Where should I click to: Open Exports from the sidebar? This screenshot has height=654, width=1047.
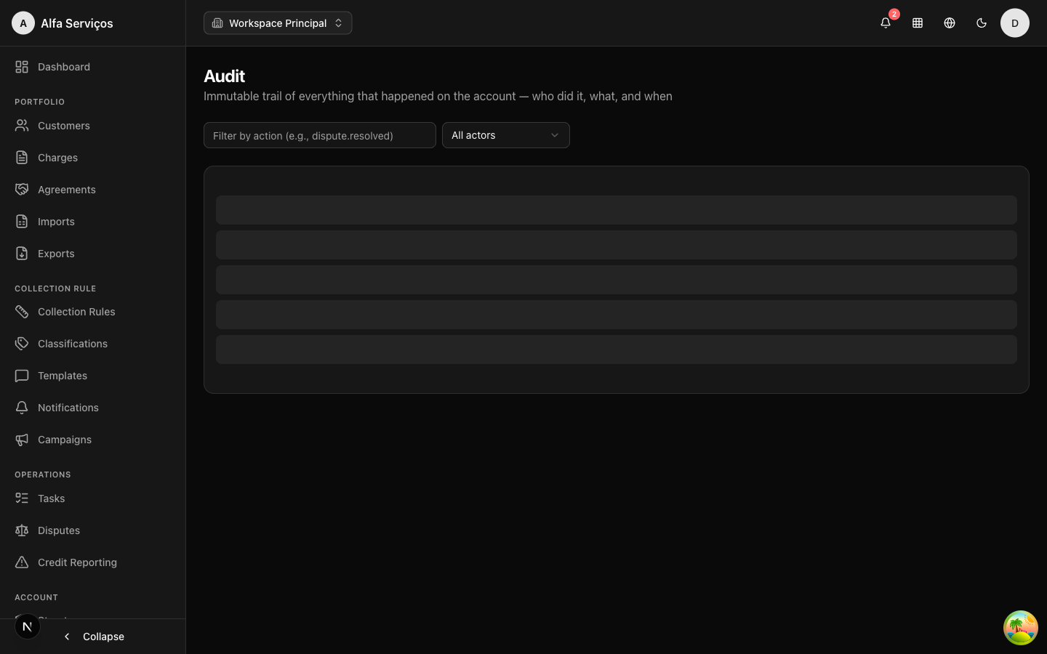[x=92, y=254]
